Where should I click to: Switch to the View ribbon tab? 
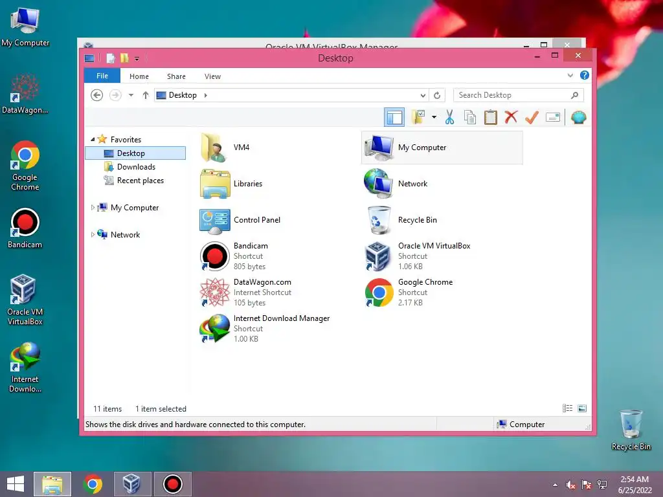(212, 76)
